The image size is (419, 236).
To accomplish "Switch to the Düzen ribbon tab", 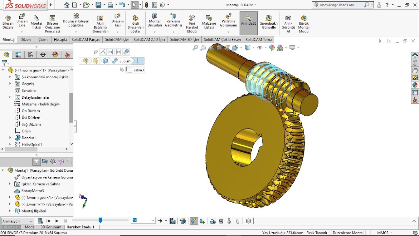I will coord(26,40).
